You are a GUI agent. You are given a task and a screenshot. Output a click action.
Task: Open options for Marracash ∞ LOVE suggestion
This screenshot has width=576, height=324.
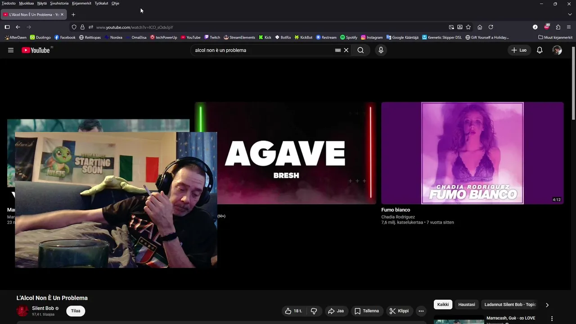pyautogui.click(x=552, y=319)
